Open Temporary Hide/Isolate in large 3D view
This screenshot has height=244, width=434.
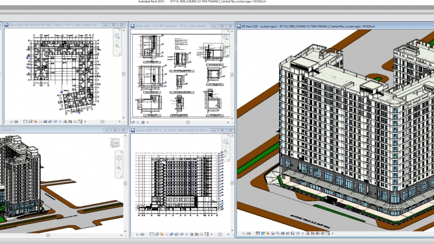[298, 234]
